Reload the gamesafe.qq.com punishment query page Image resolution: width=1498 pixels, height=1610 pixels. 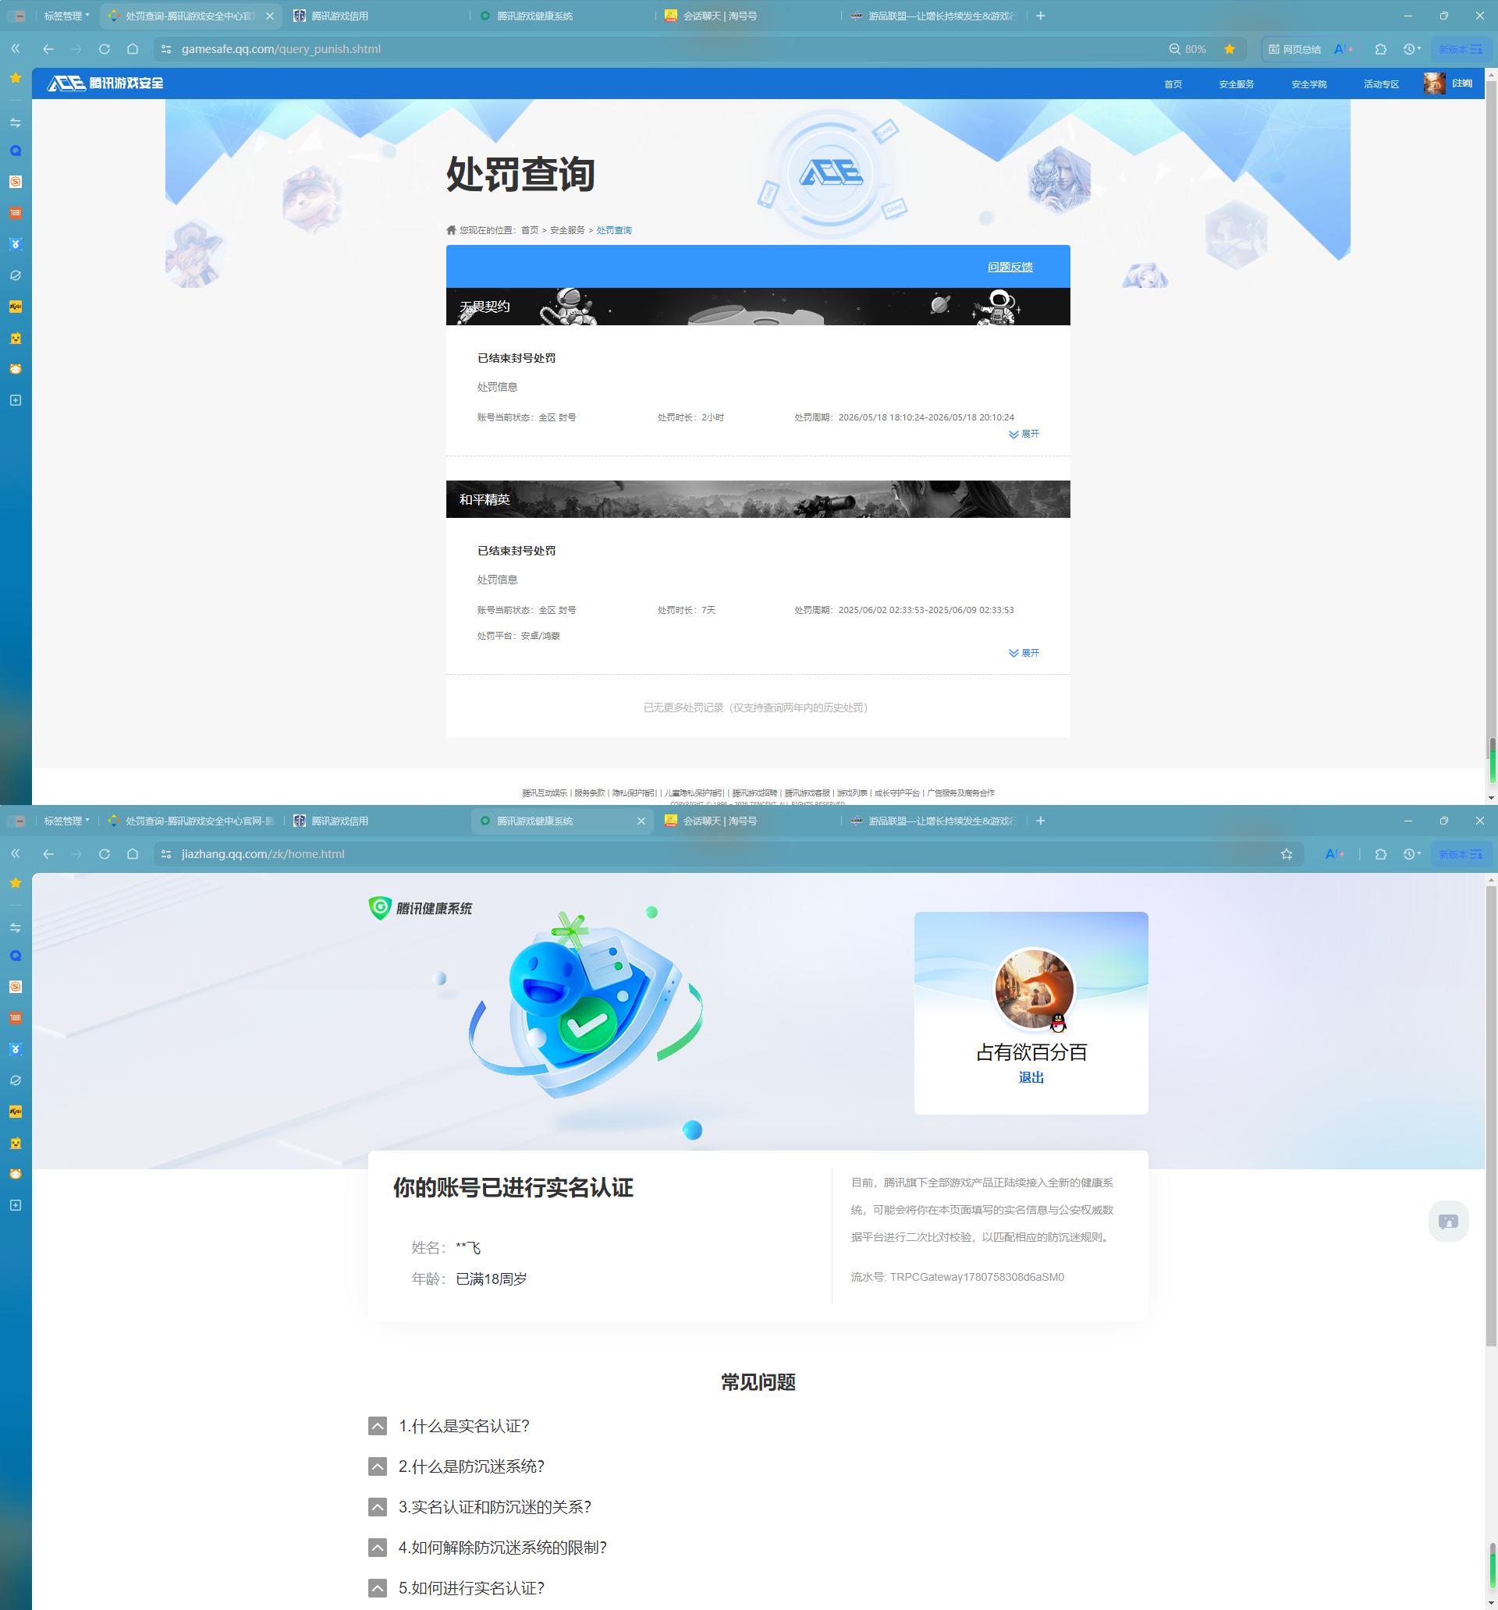pos(105,49)
